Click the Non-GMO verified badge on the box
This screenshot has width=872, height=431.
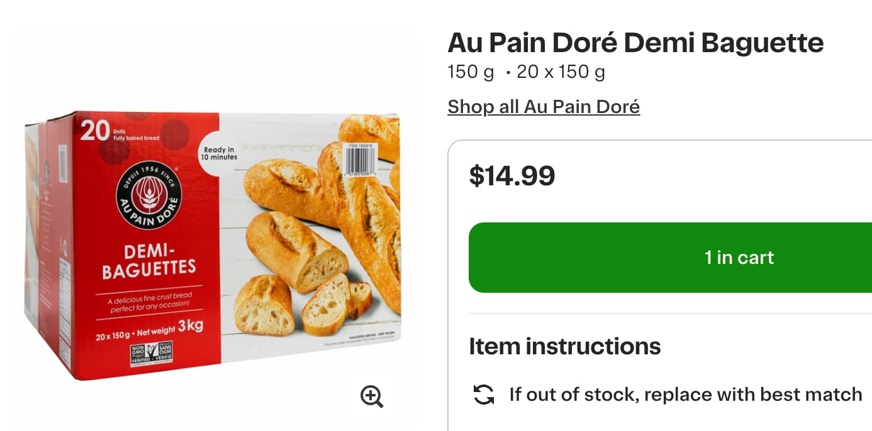(151, 355)
